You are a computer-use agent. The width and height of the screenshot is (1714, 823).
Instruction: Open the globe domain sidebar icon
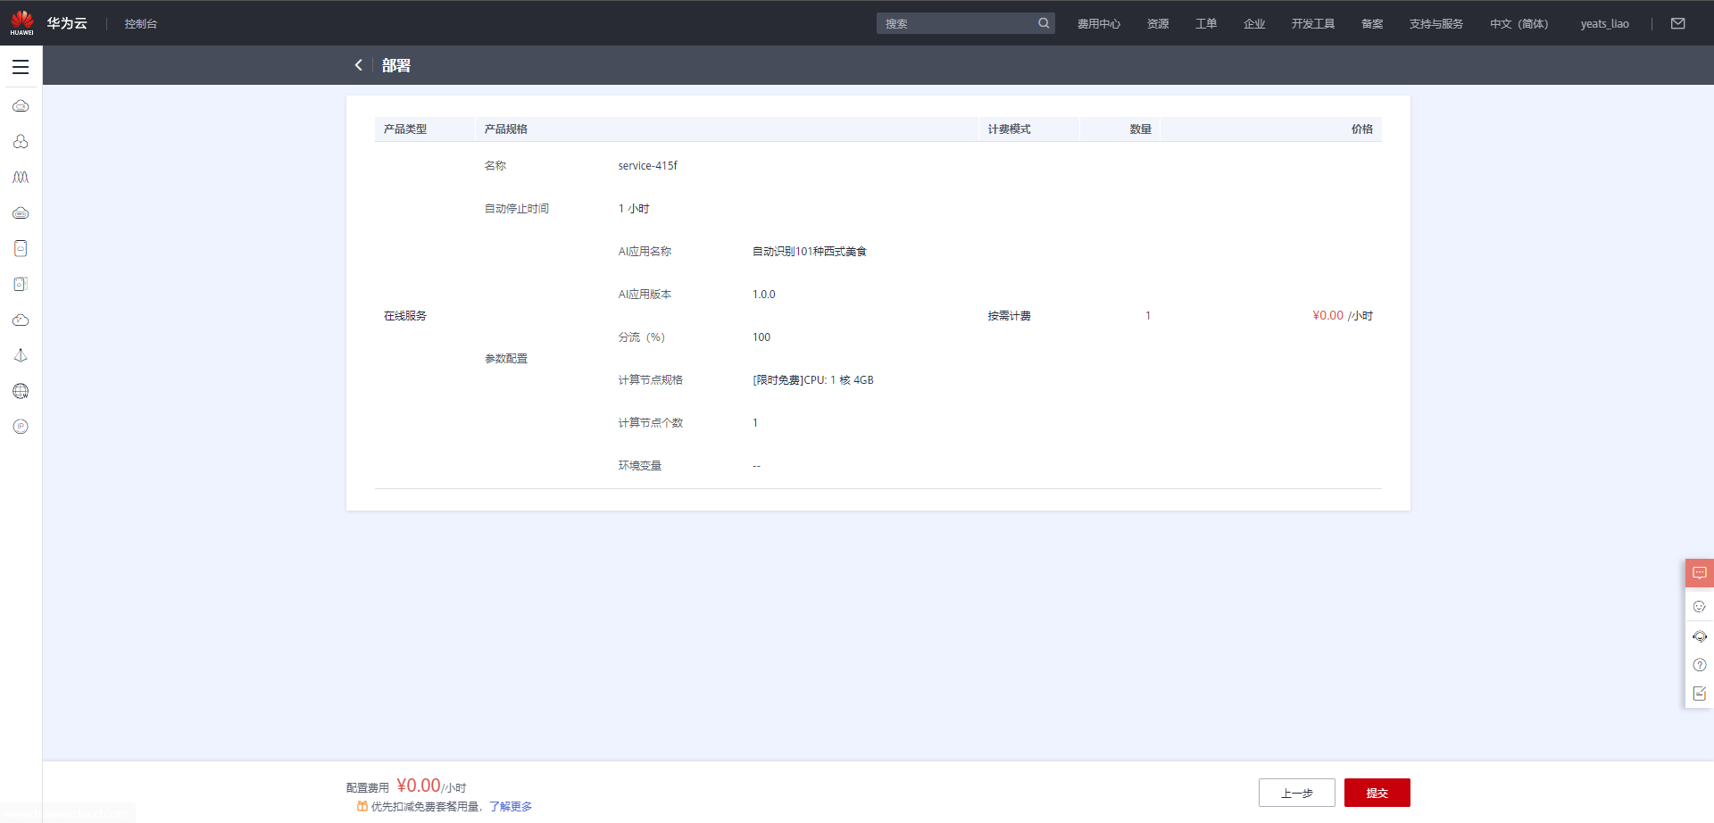tap(21, 391)
